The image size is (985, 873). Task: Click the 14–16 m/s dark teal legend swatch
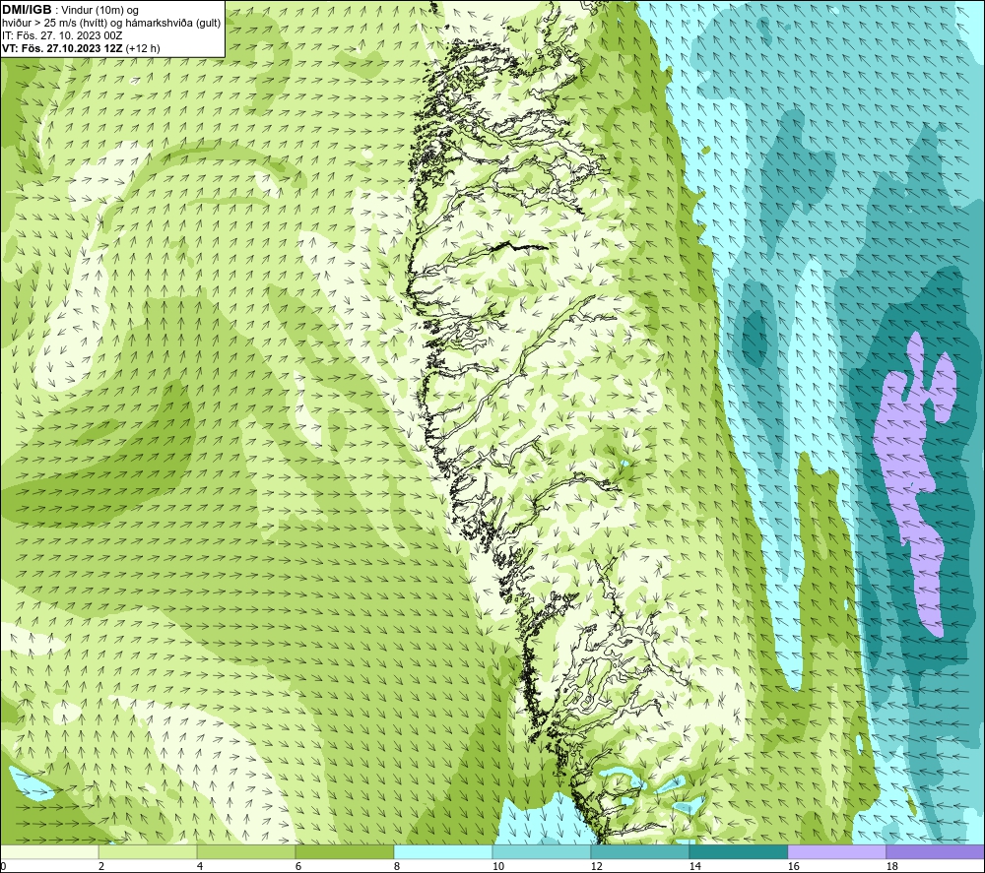(738, 851)
